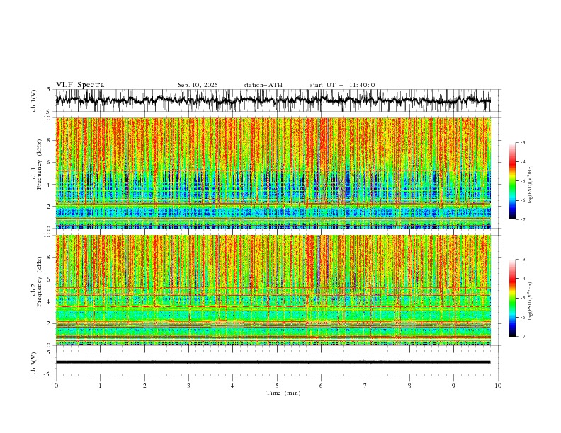Click the ch.1 spectrogram color scale bar
561x433 pixels.
[x=512, y=181]
